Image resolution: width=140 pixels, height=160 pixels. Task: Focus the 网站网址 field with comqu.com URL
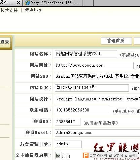pos(94,66)
